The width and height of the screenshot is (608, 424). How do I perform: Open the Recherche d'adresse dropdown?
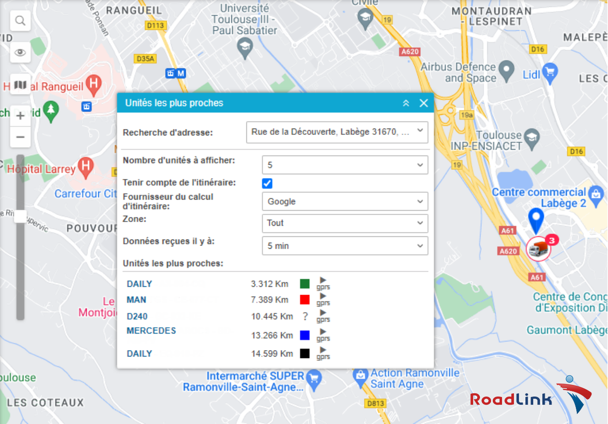pyautogui.click(x=337, y=132)
